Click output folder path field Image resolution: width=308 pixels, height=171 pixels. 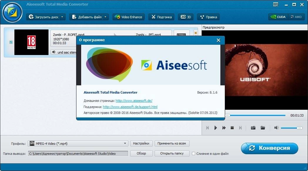pyautogui.click(x=78, y=153)
